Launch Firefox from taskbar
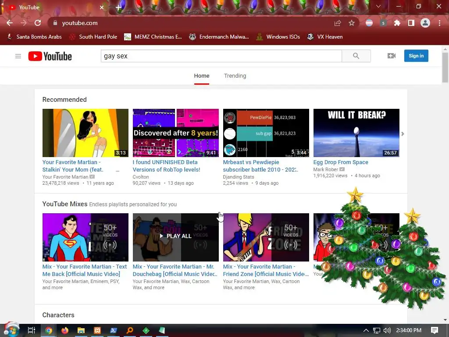Viewport: 449px width, 337px height. click(65, 330)
